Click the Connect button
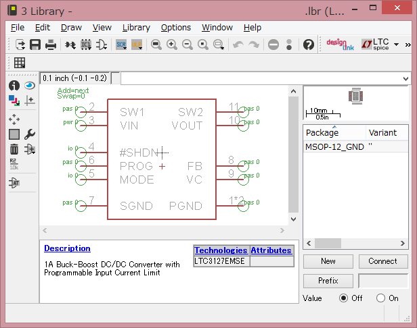The image size is (417, 328). [383, 261]
